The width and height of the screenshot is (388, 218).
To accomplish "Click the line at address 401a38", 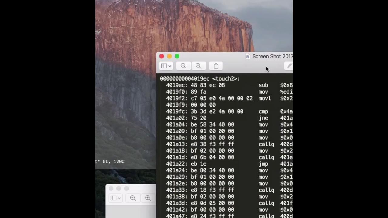I will [x=229, y=197].
